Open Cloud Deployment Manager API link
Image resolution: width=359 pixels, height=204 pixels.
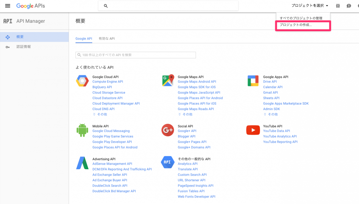pos(116,104)
